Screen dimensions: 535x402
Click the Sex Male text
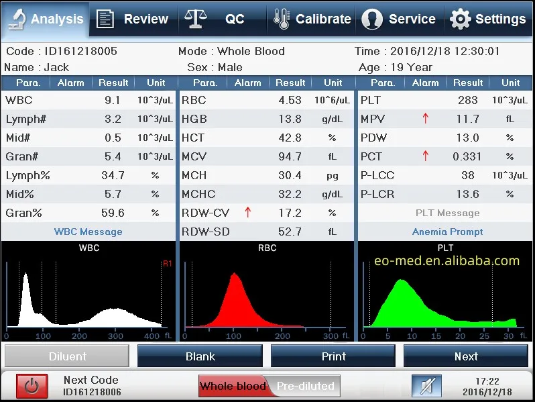pos(215,67)
